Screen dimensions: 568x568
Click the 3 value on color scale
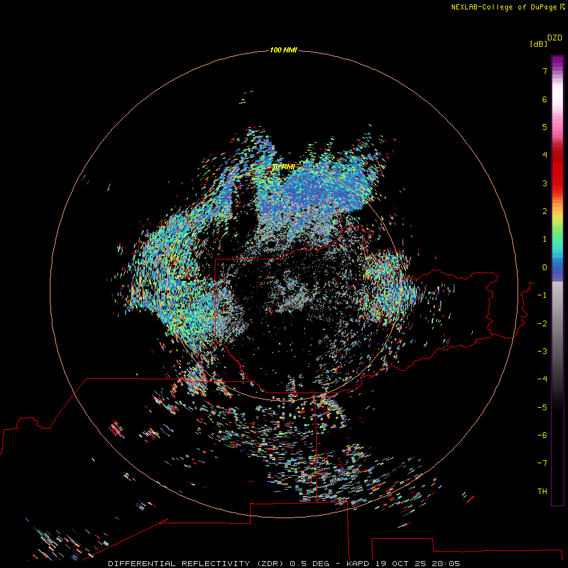click(x=545, y=183)
